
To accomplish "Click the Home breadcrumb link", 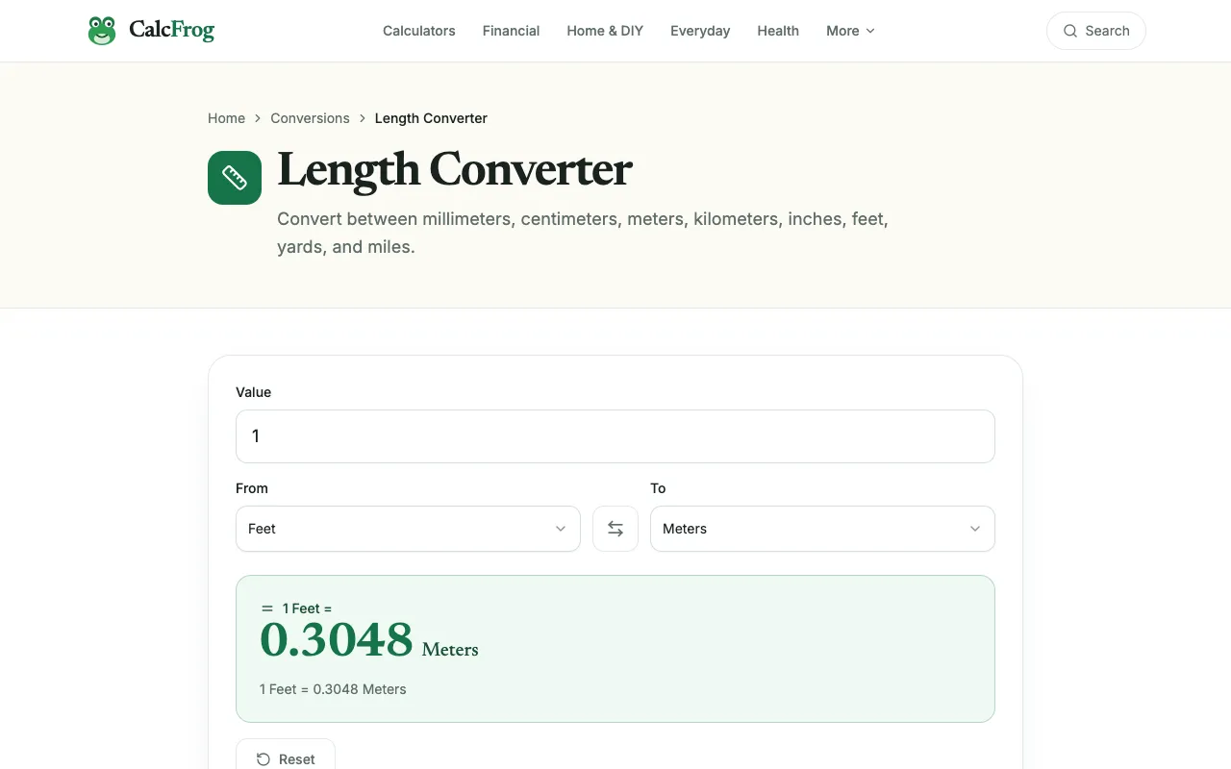I will [226, 118].
